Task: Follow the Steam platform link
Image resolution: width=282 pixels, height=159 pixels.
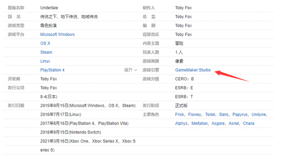Action: (x=46, y=52)
